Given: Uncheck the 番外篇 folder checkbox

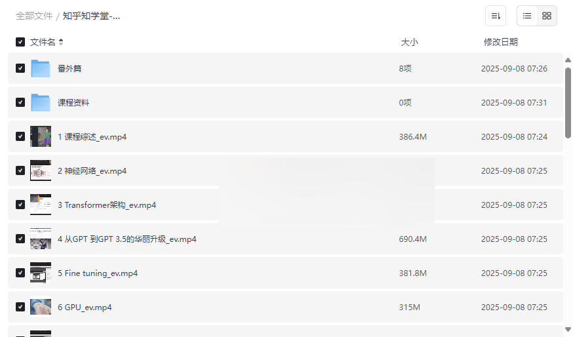Looking at the screenshot, I should point(20,68).
